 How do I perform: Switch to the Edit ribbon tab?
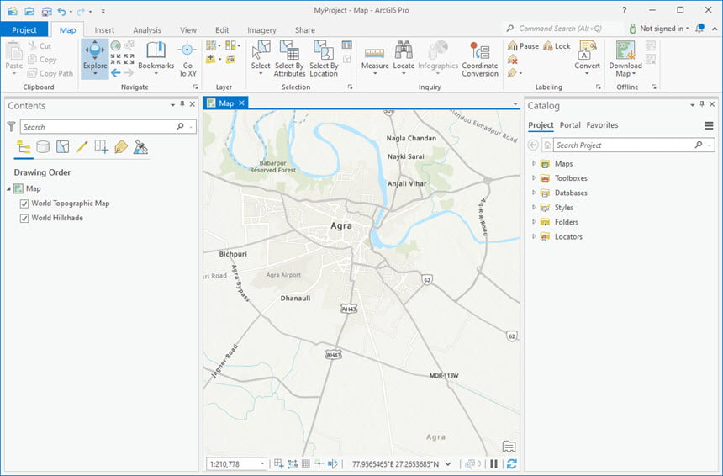222,30
